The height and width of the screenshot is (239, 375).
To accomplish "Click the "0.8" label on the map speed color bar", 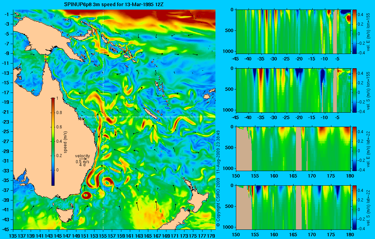I will tap(59, 113).
